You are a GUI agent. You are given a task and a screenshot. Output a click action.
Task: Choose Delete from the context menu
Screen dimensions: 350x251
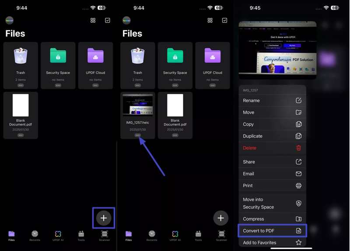click(x=272, y=148)
